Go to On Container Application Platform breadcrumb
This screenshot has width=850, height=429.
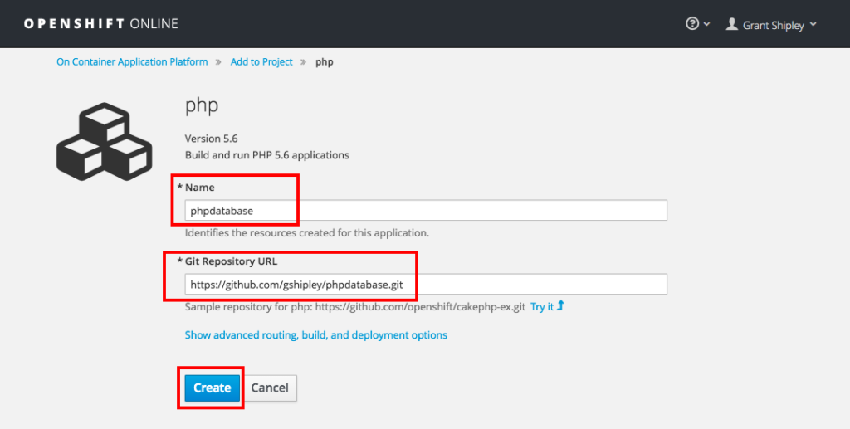[x=132, y=62]
